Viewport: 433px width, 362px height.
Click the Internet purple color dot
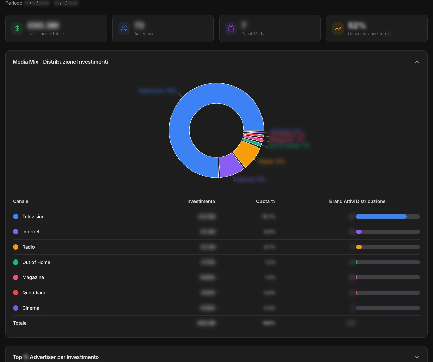[16, 232]
